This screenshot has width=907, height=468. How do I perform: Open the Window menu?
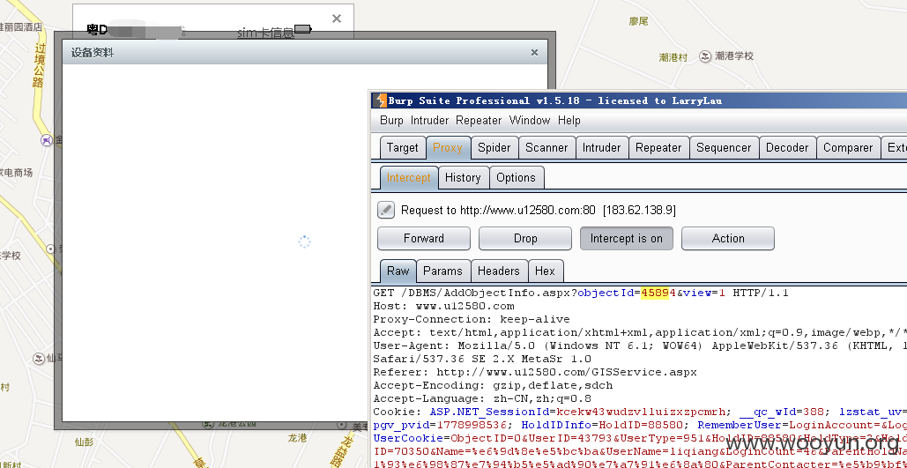pos(530,121)
